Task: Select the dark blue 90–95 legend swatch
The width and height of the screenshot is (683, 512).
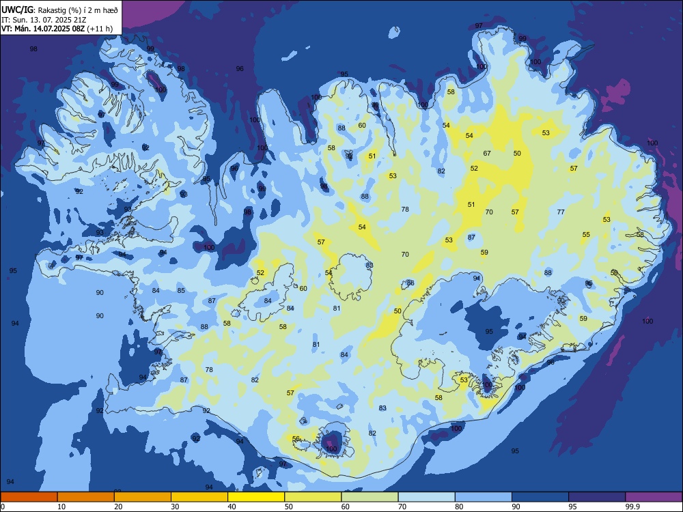Action: click(x=540, y=497)
